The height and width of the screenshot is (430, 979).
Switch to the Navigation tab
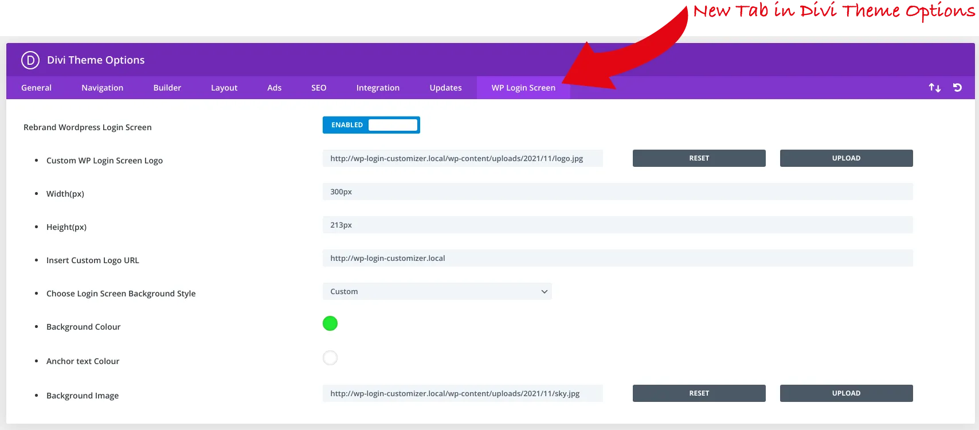(x=103, y=88)
